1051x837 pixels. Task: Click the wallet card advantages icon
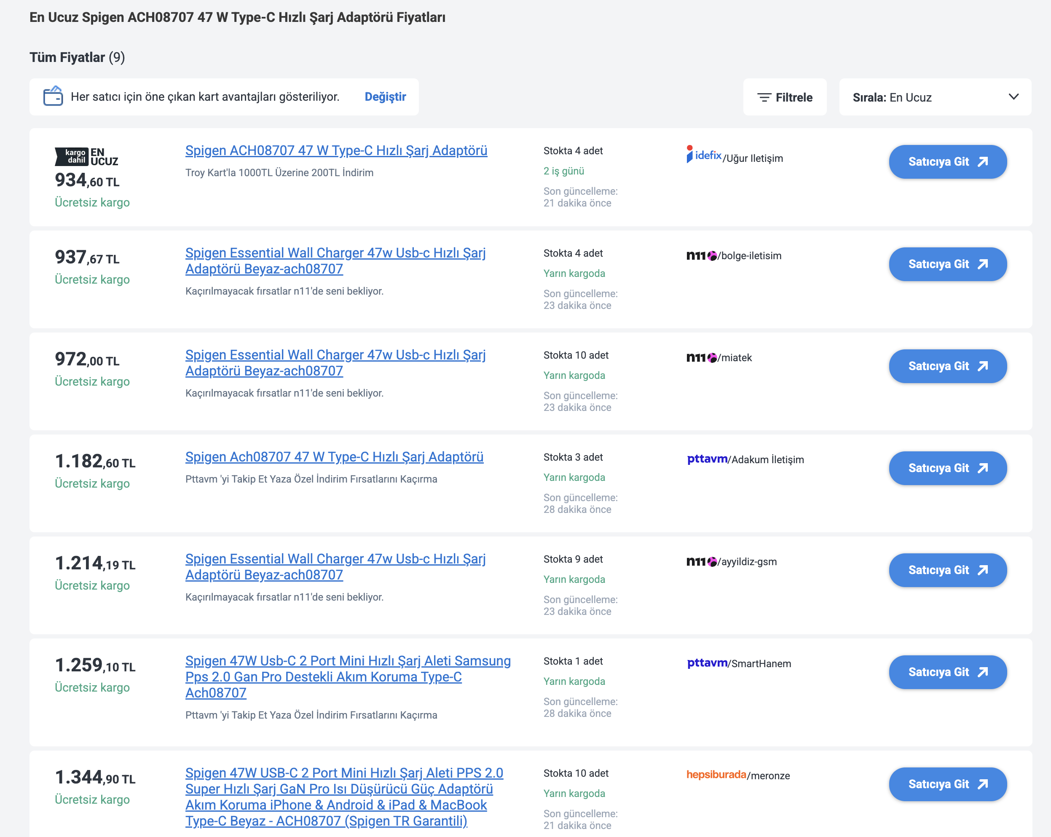[53, 96]
